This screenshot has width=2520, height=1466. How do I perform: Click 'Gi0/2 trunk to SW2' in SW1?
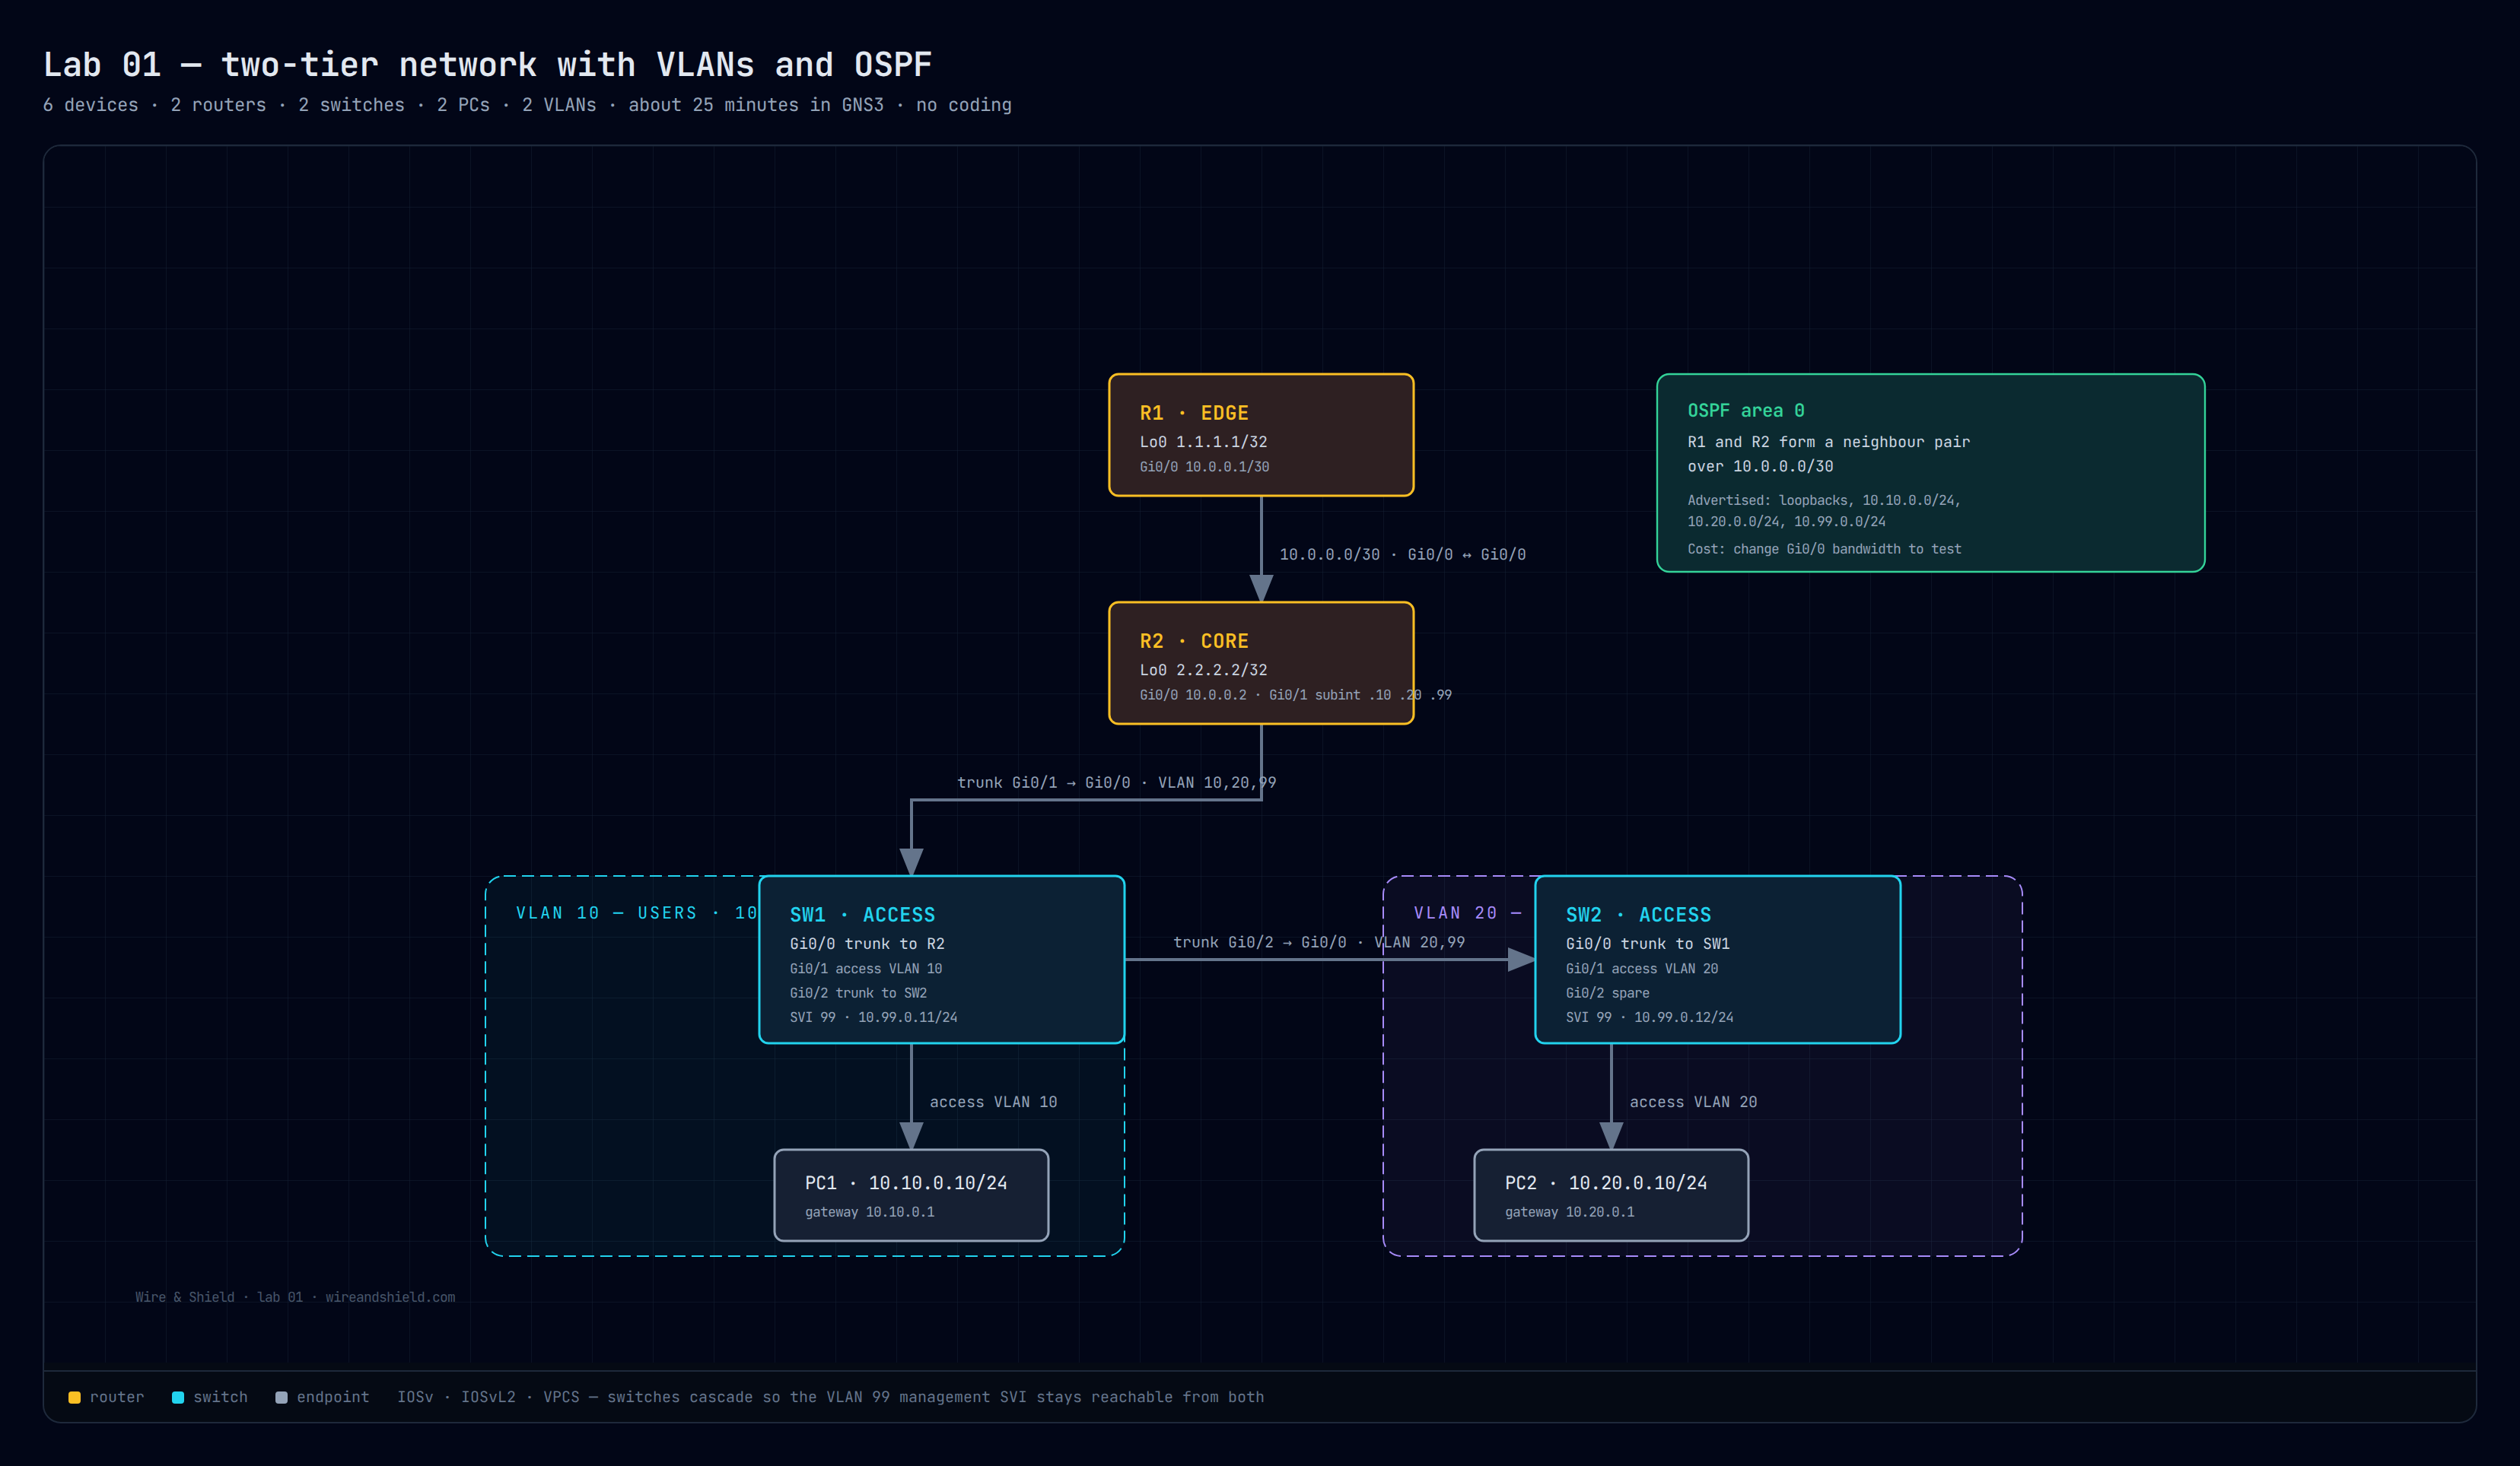point(858,992)
